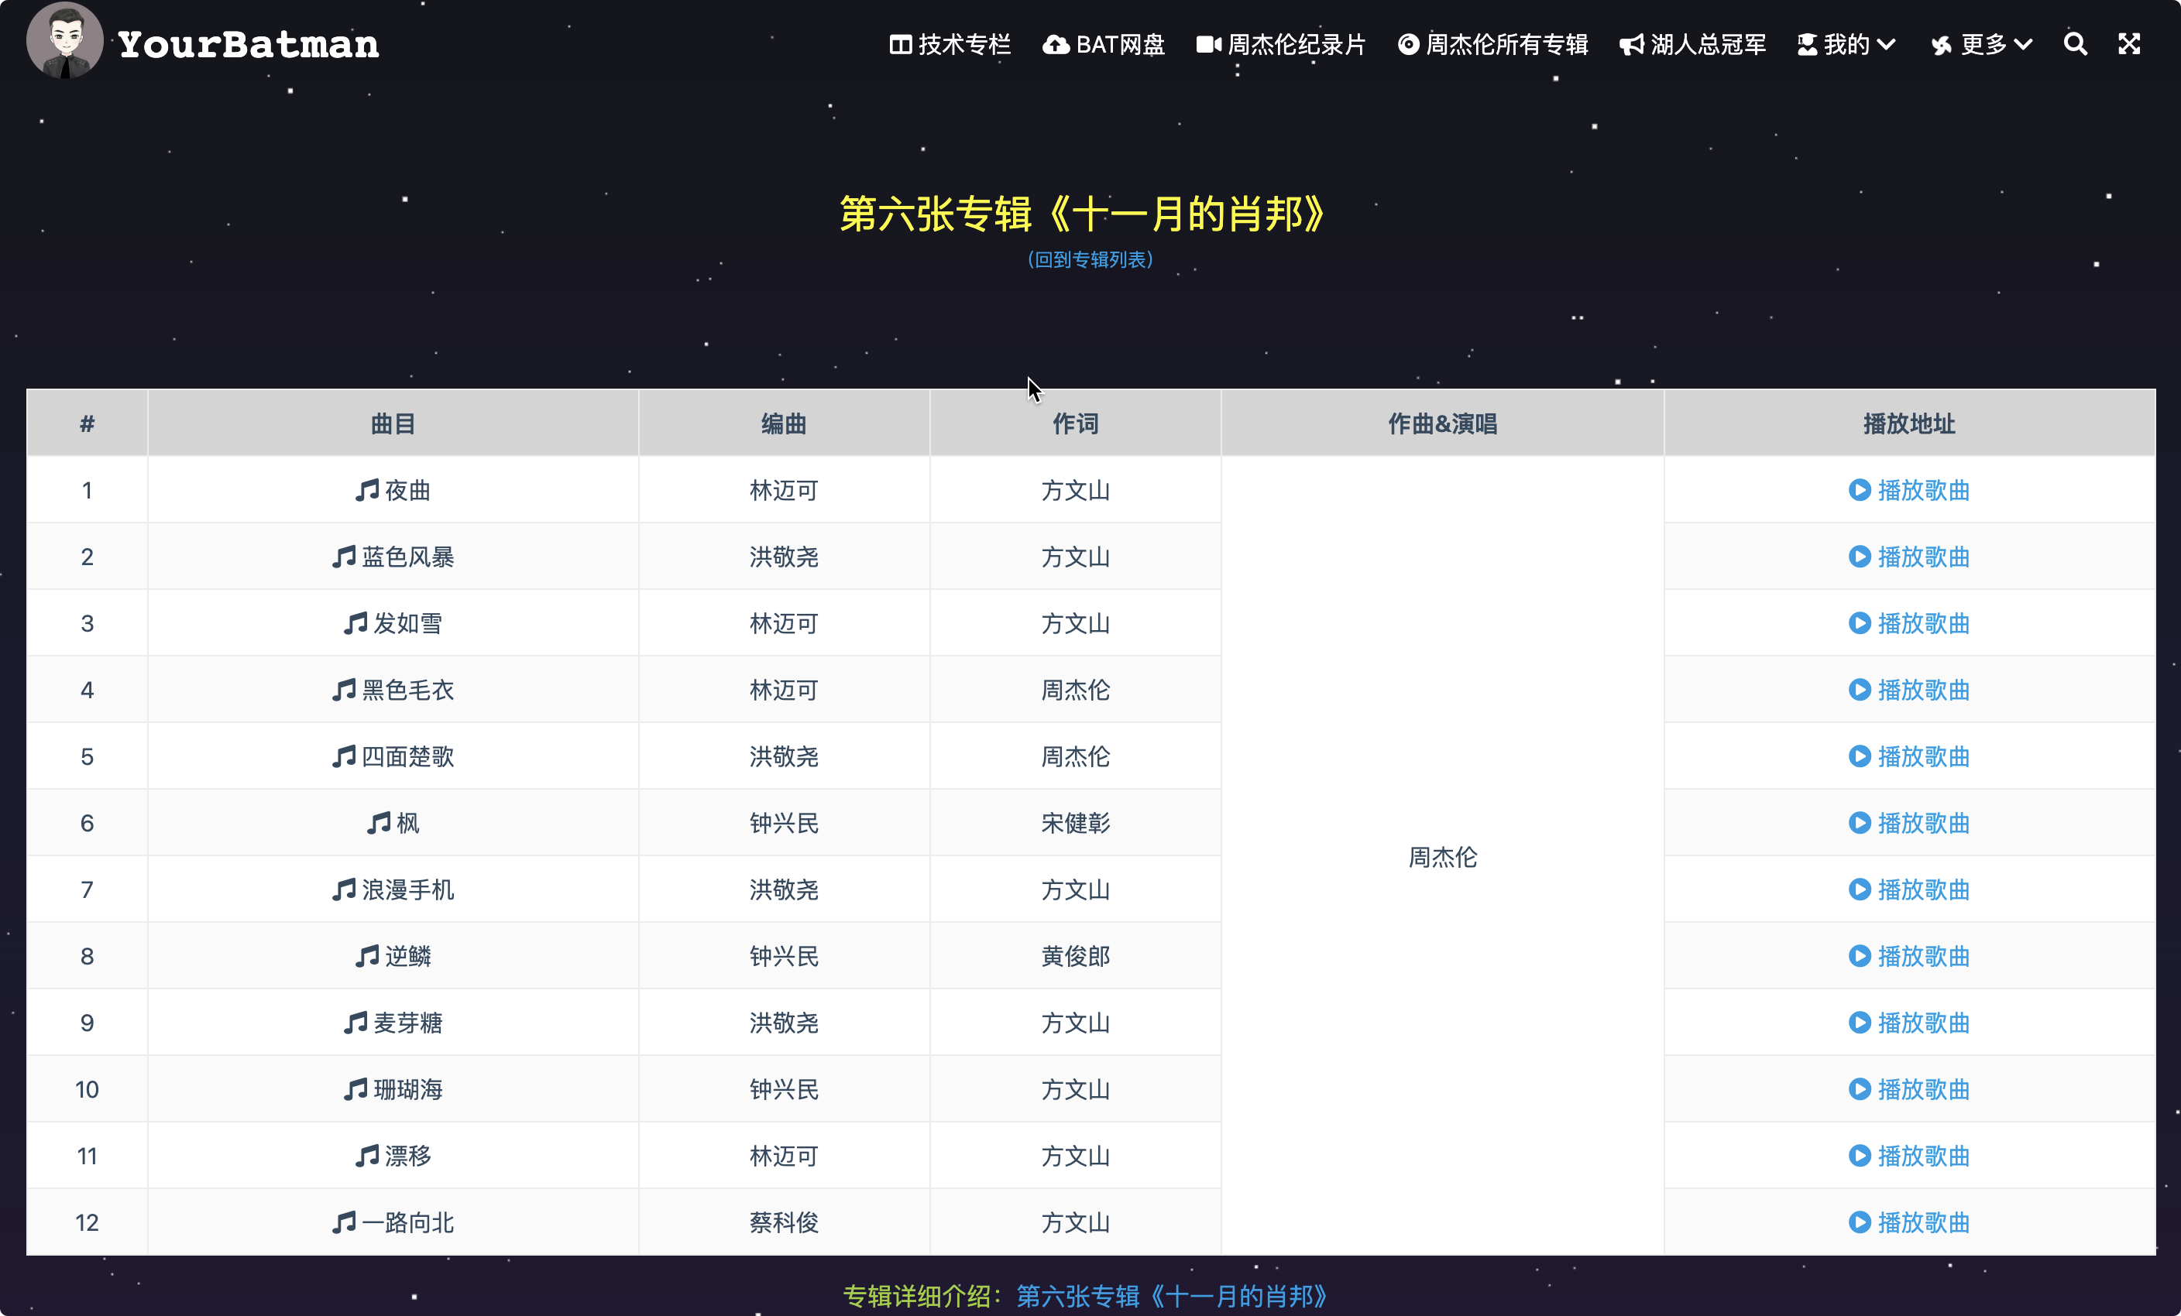2181x1316 pixels.
Task: Click play icon for 黑色毛衣
Action: tap(1859, 690)
